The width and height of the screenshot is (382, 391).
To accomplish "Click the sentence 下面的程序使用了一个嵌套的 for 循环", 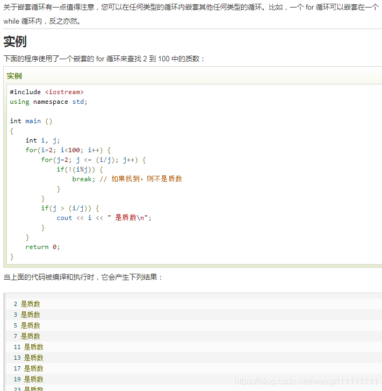I will (x=104, y=59).
